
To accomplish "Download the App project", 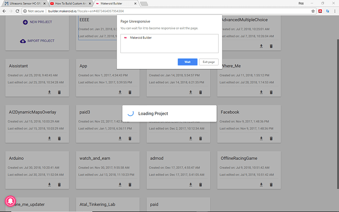I will (120, 92).
